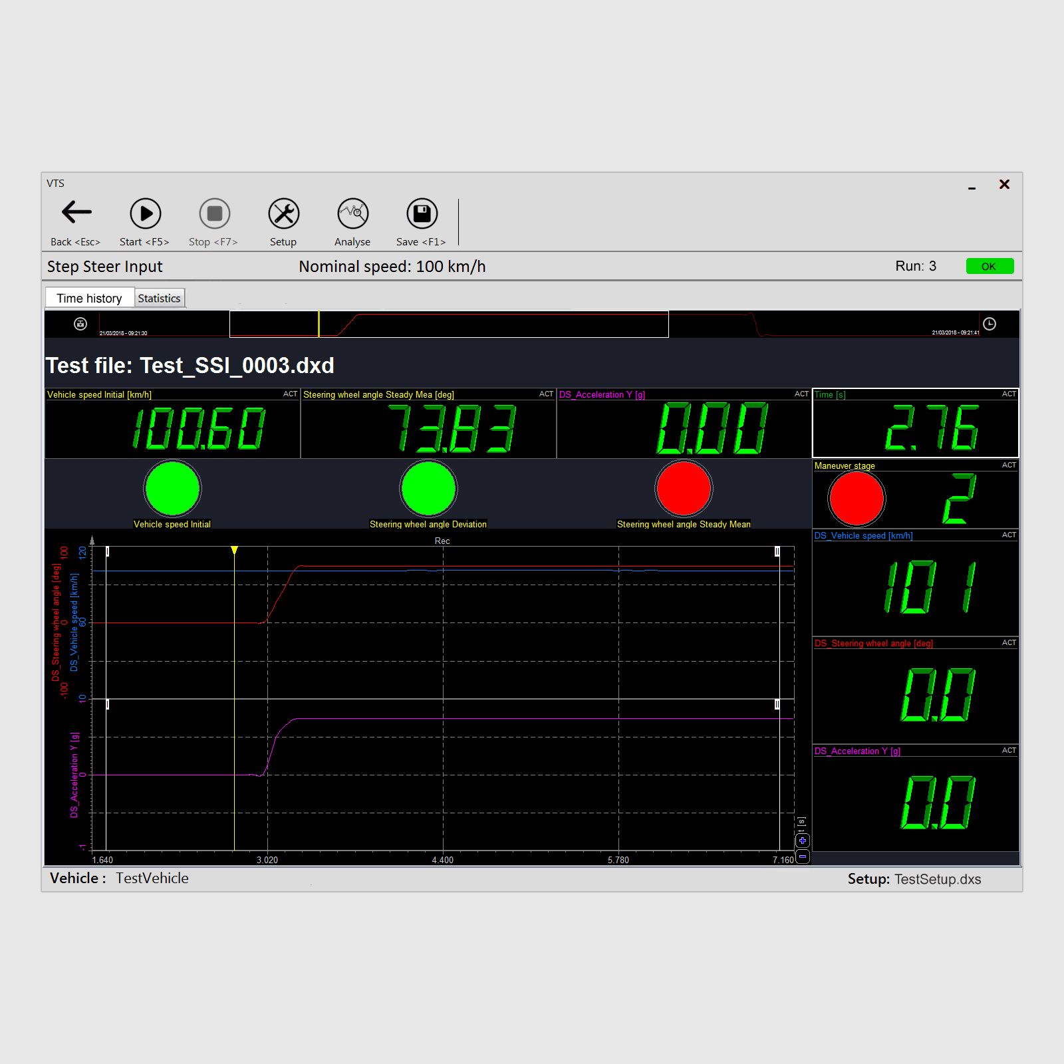
Task: Start the measurement with Start F5
Action: coord(145,222)
